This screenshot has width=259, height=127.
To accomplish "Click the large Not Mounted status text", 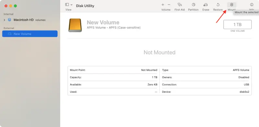I will coord(159,52).
